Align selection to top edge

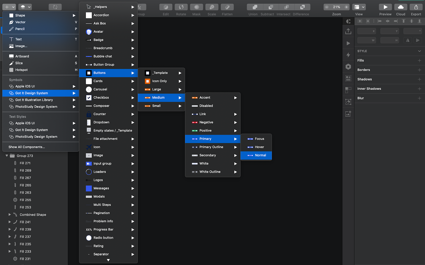tap(403, 21)
